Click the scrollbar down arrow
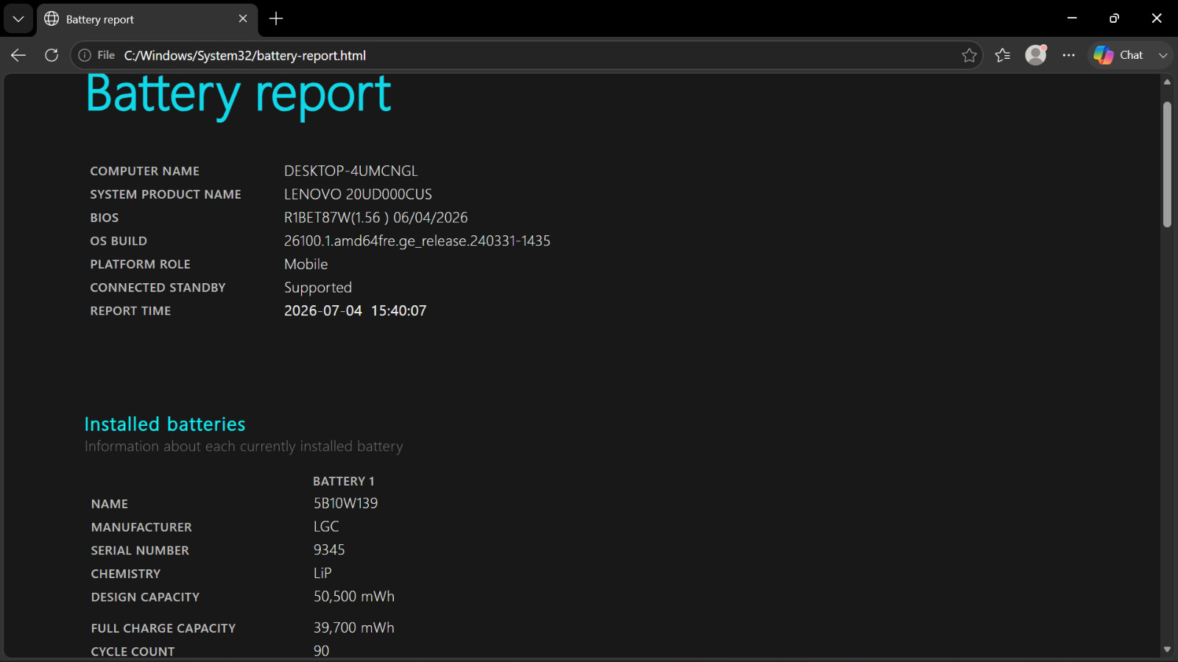The width and height of the screenshot is (1178, 662). (x=1167, y=649)
